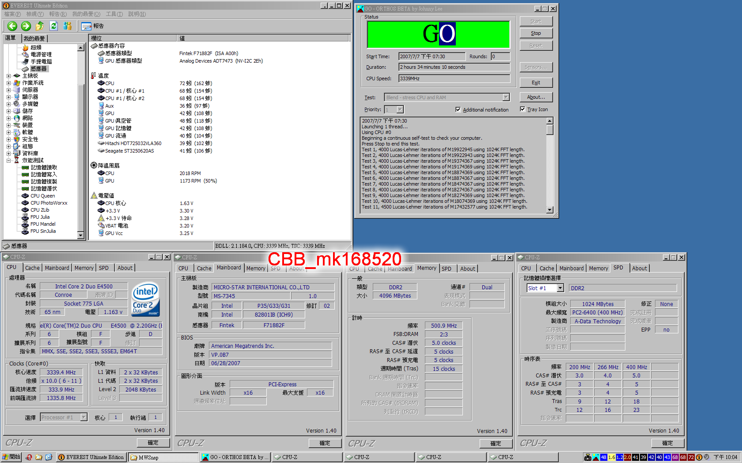
Task: Switch to Cache tab in first CPU-Z window
Action: 32,268
